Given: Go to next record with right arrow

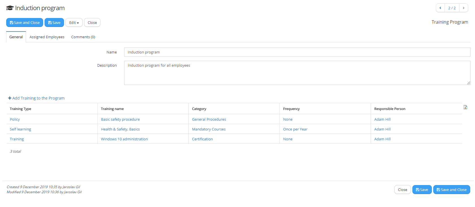Looking at the screenshot, I should pos(463,8).
